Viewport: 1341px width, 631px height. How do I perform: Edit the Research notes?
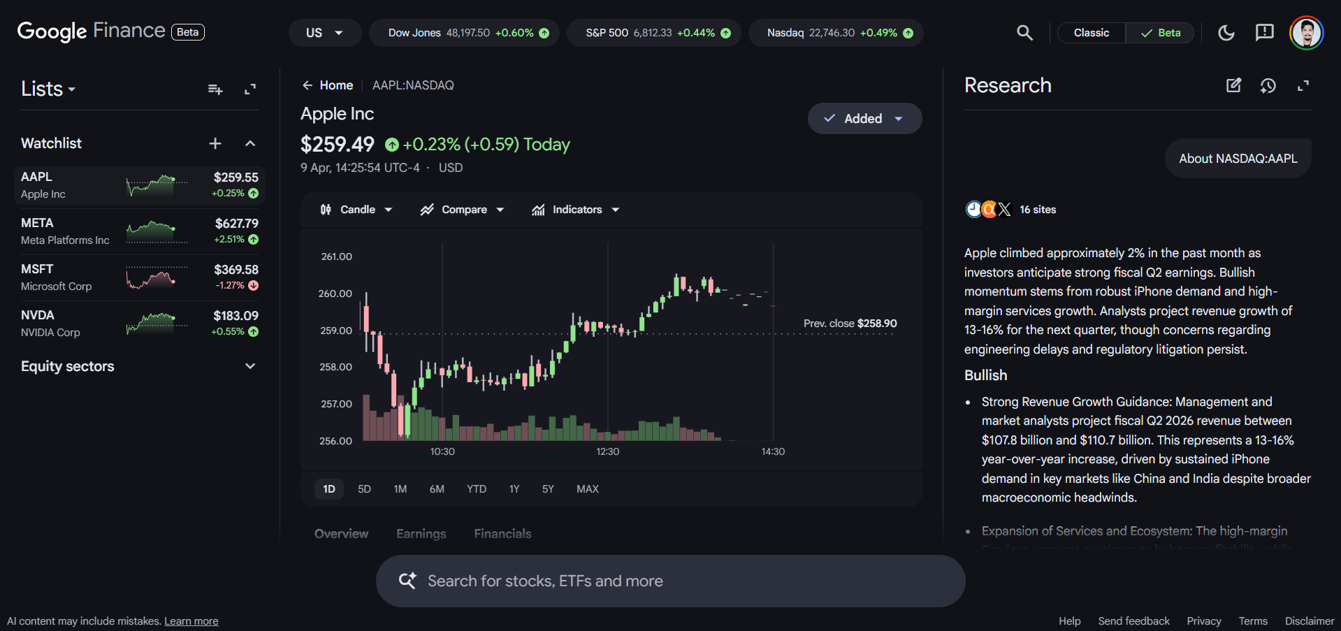(x=1234, y=85)
